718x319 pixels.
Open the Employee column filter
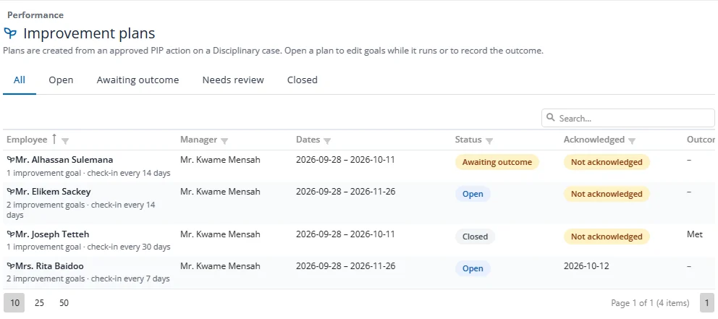click(65, 141)
